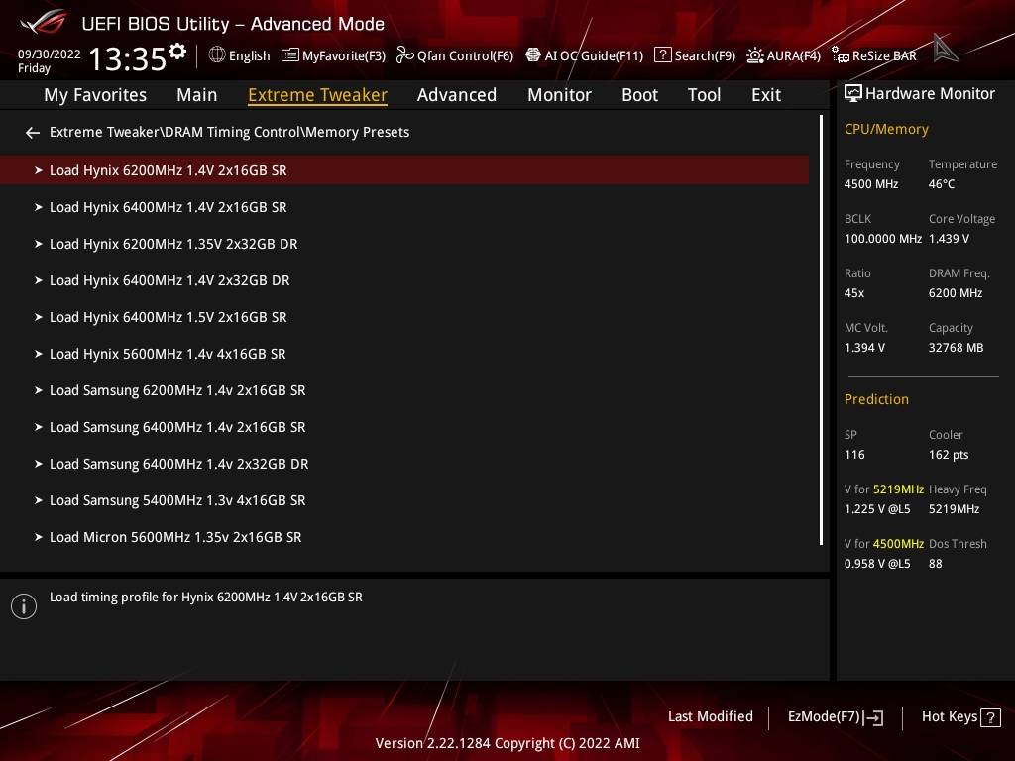Click the Hardware Monitor screen icon
The height and width of the screenshot is (761, 1015).
[x=853, y=94]
